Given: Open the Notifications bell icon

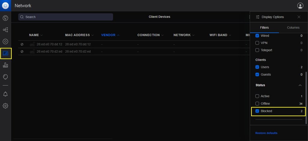Looking at the screenshot, I should tap(5, 94).
